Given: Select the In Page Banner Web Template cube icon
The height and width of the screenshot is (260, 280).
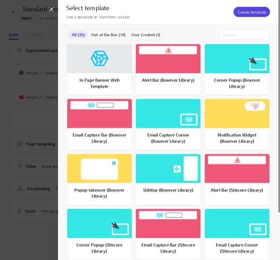Looking at the screenshot, I should click(x=100, y=58).
